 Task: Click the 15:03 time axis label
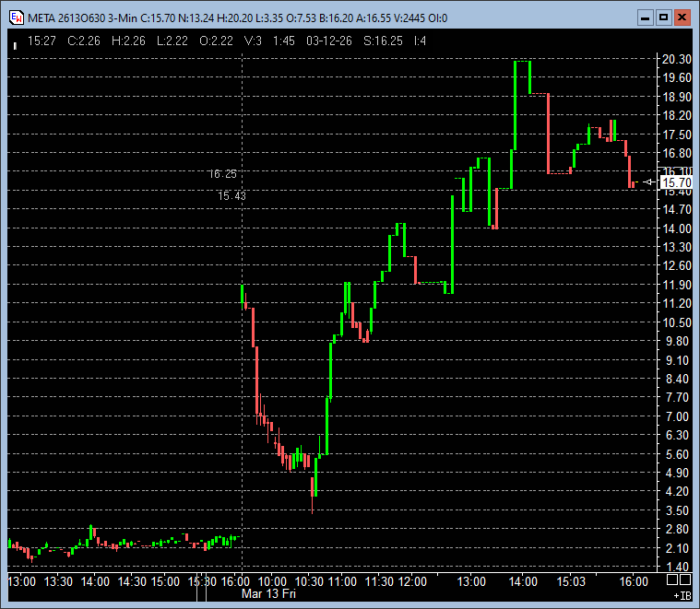(571, 581)
